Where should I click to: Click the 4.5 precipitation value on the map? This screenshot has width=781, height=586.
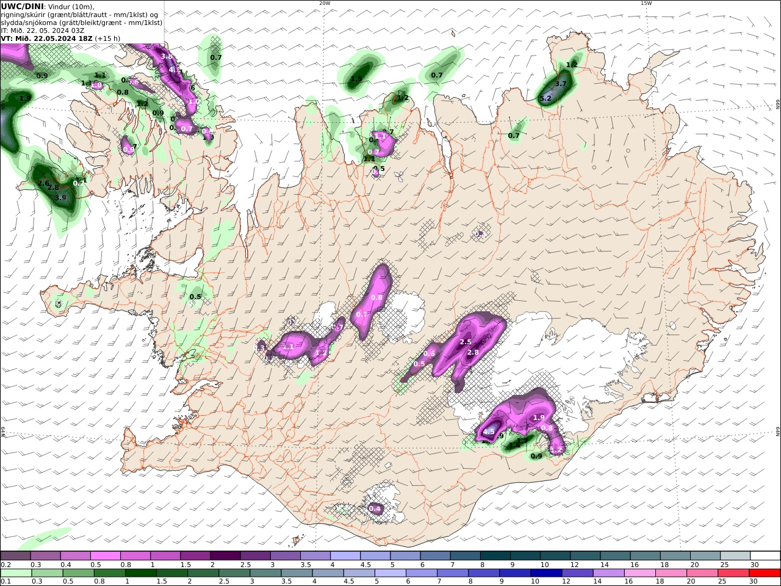coord(489,432)
